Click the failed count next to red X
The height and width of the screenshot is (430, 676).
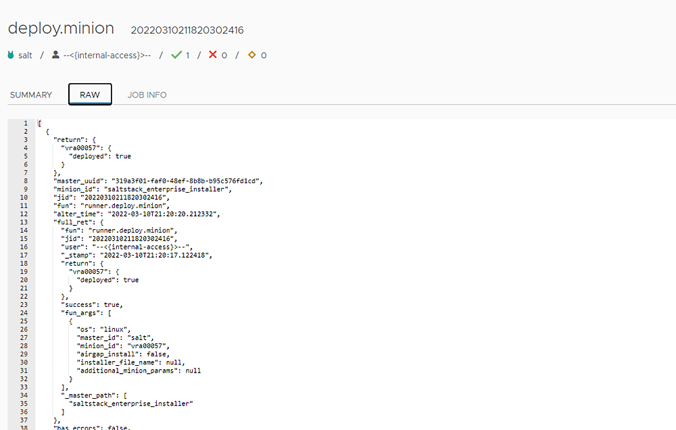click(x=224, y=55)
